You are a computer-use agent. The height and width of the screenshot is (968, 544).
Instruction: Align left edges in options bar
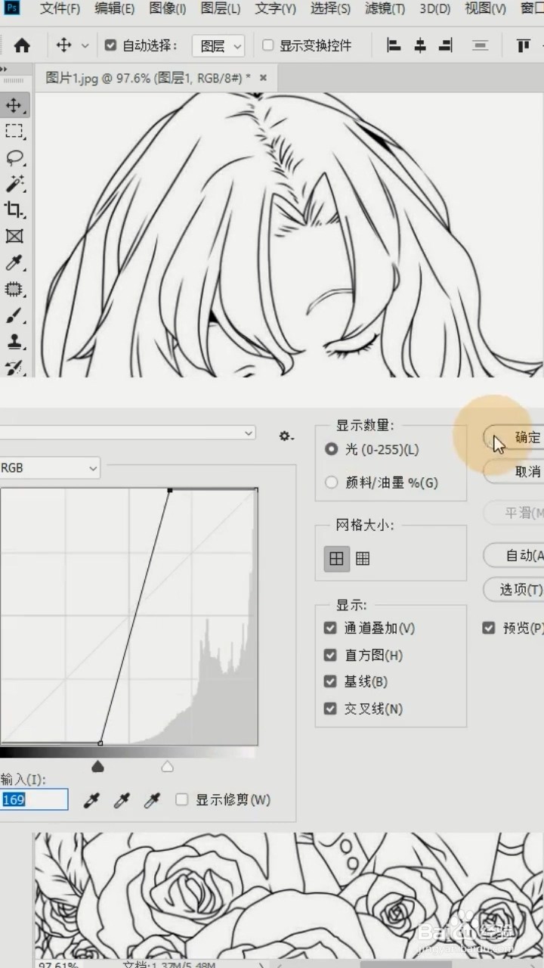(394, 45)
